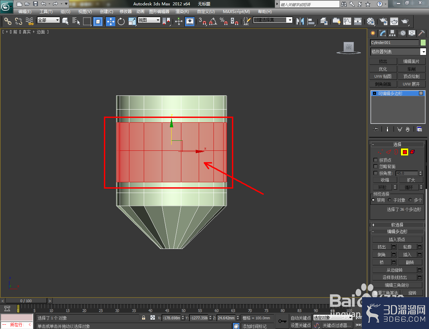429x329 pixels.
Task: Toggle Angle Snap icon
Action: coord(213,21)
